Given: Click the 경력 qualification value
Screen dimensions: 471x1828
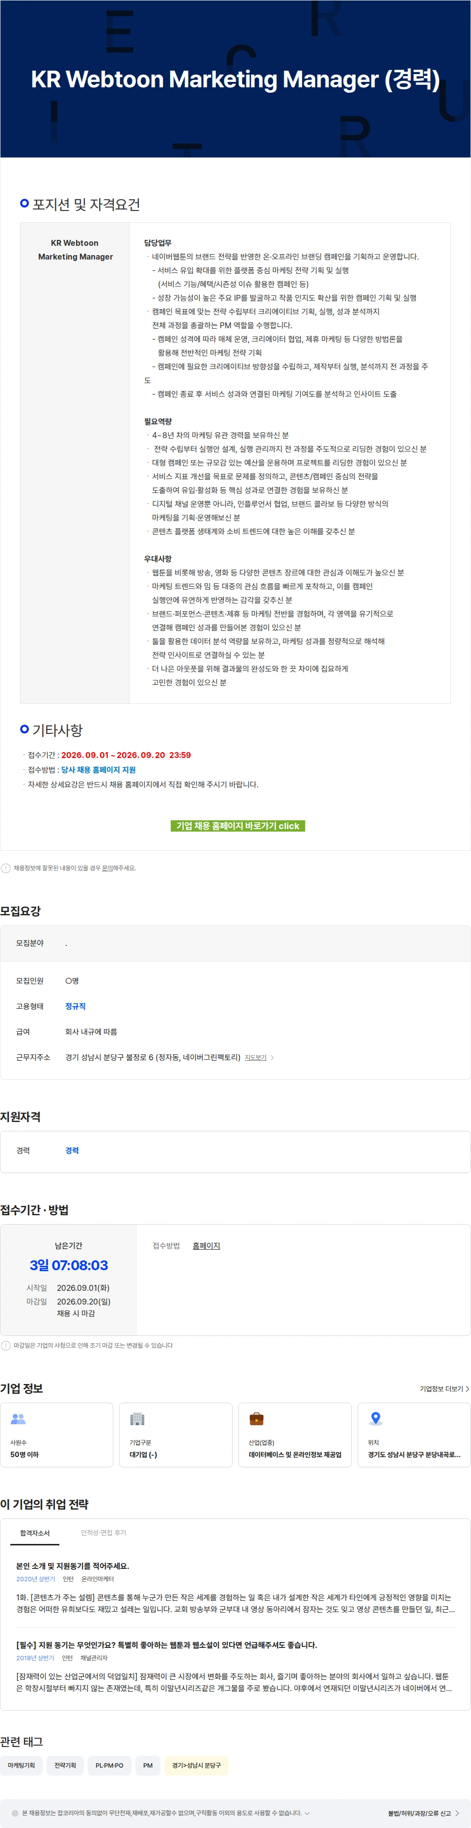Looking at the screenshot, I should (72, 1150).
